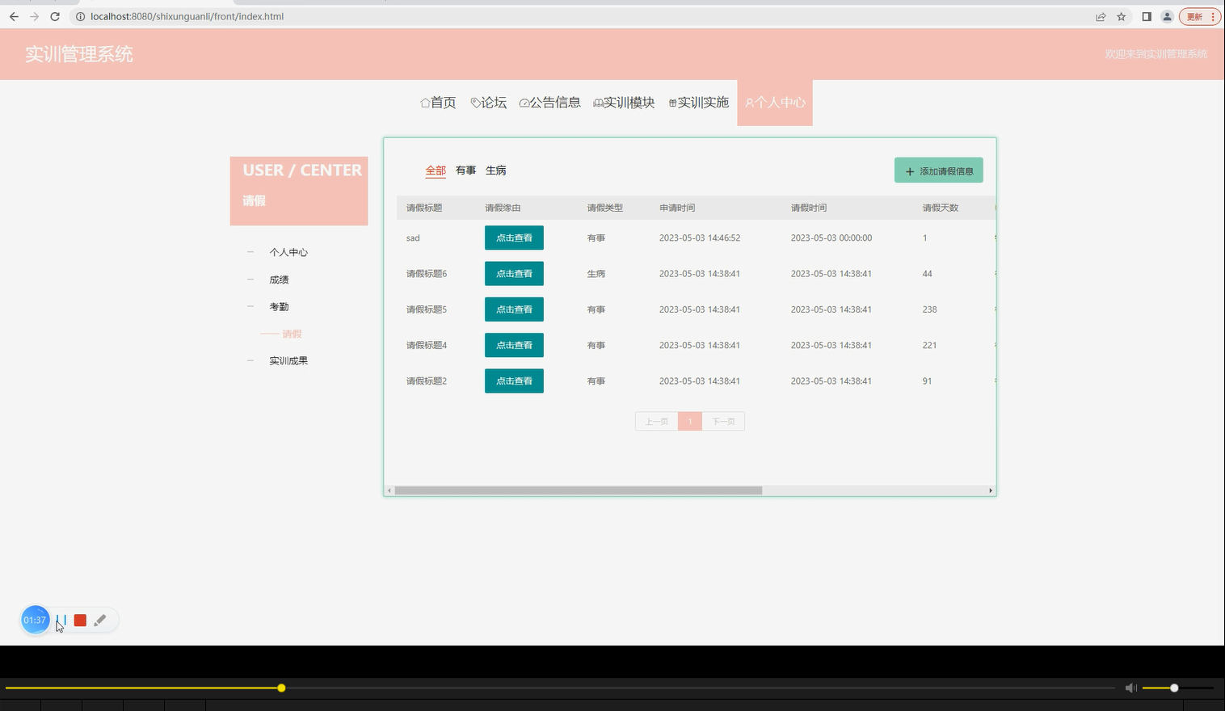Open 公告信息 announcements nav item
The image size is (1225, 711).
[x=549, y=103]
